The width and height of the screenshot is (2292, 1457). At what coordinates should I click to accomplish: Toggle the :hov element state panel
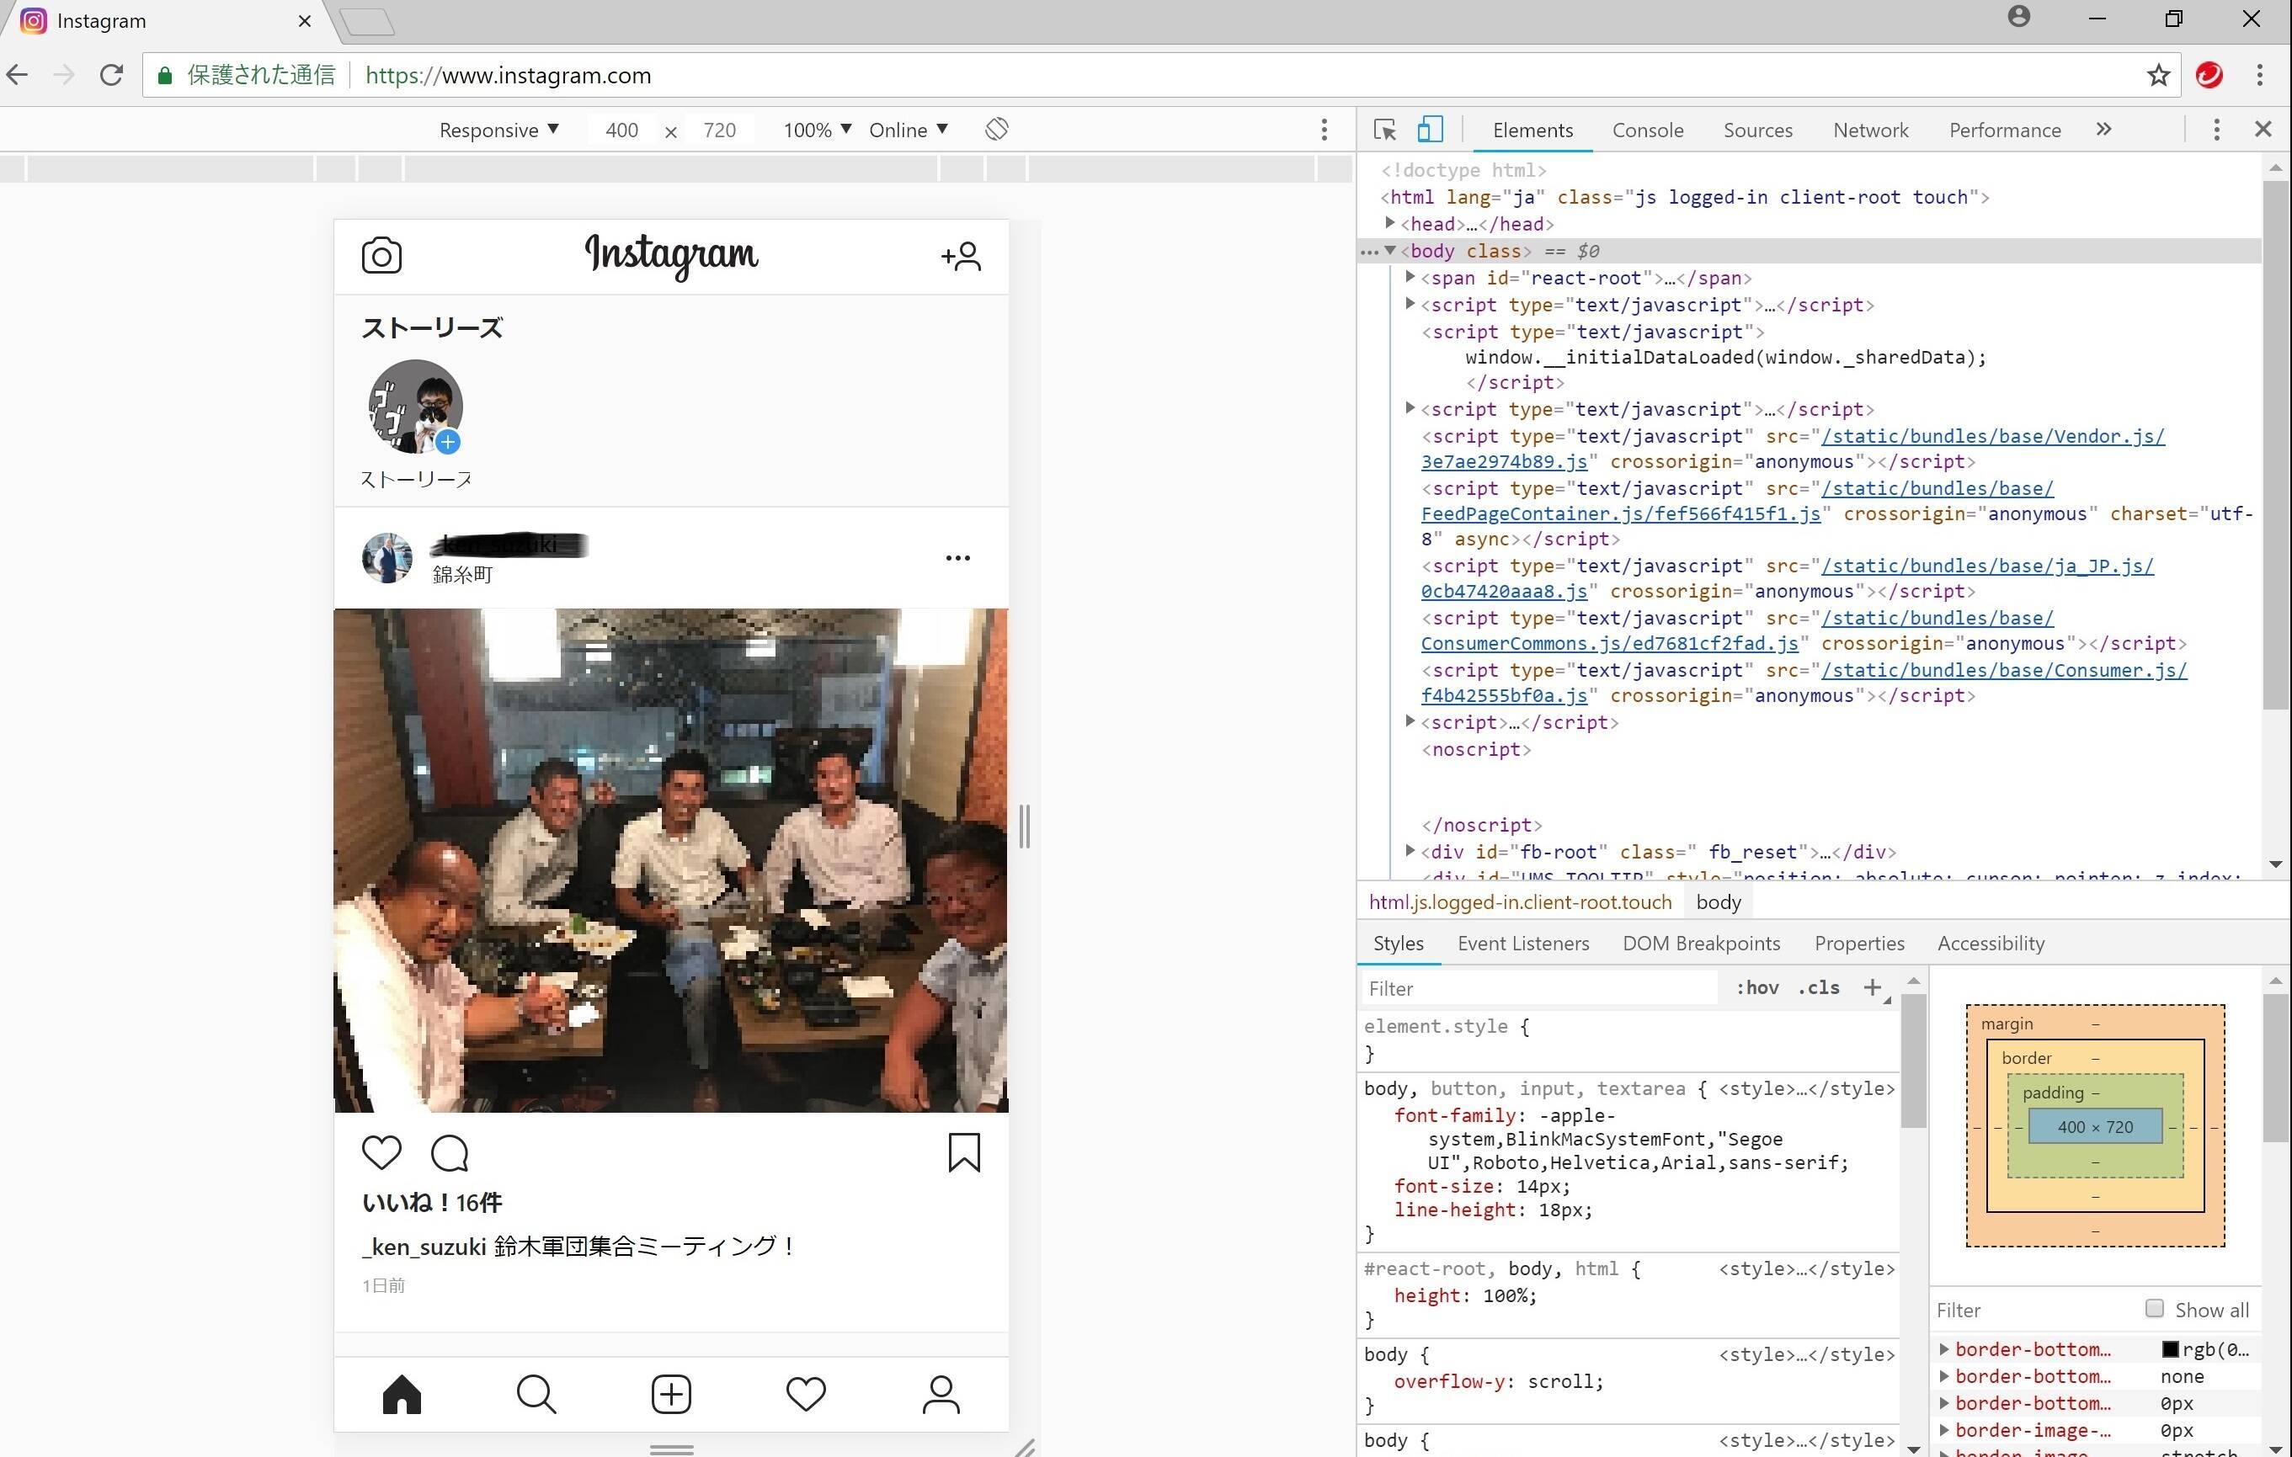(1757, 988)
